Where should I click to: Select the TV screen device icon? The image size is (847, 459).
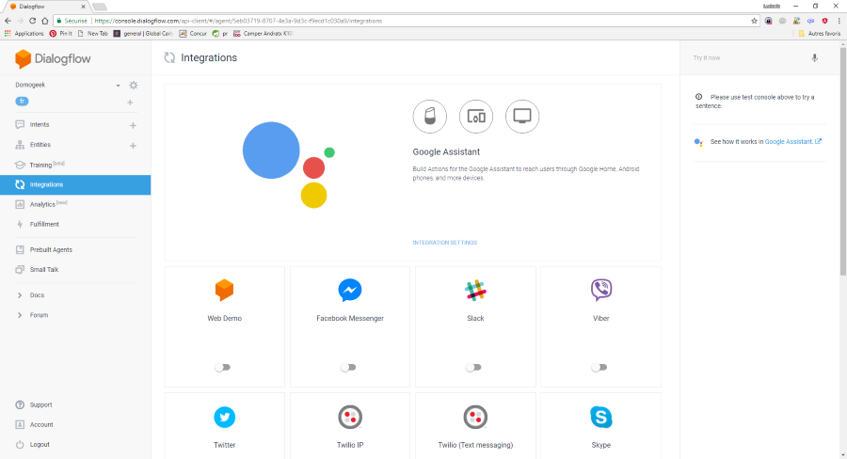(x=522, y=116)
